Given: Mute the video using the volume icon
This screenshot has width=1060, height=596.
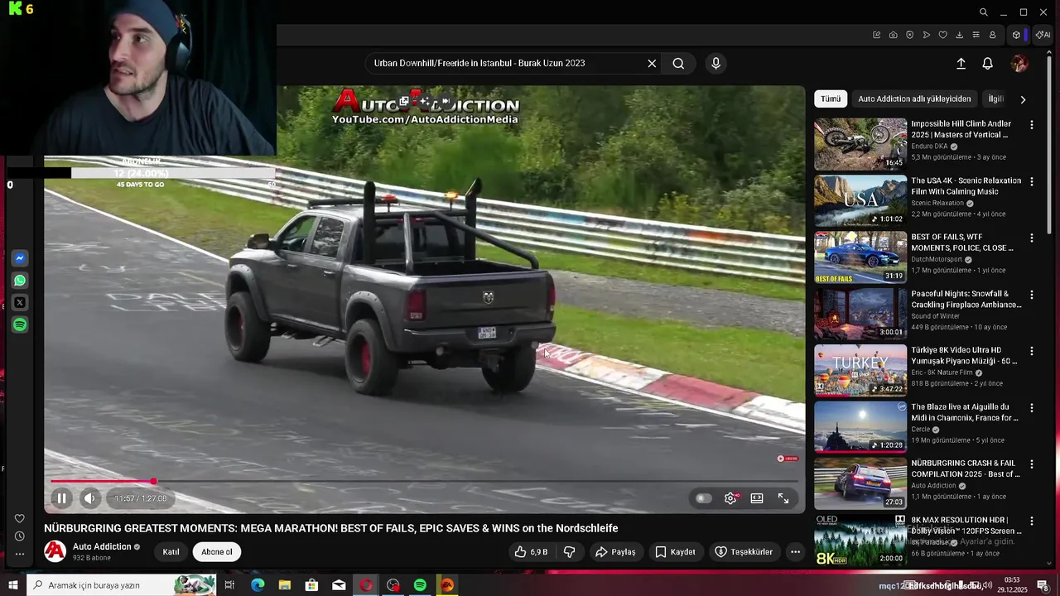Looking at the screenshot, I should point(90,498).
